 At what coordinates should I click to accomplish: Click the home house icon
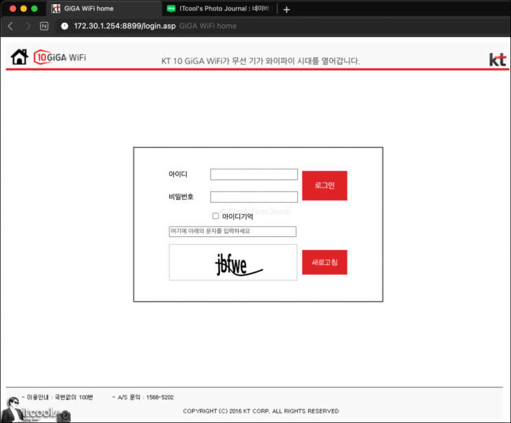pyautogui.click(x=19, y=56)
